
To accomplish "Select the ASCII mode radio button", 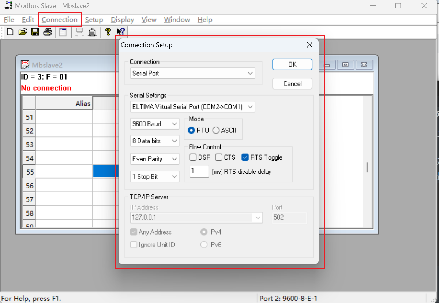I will click(x=216, y=131).
